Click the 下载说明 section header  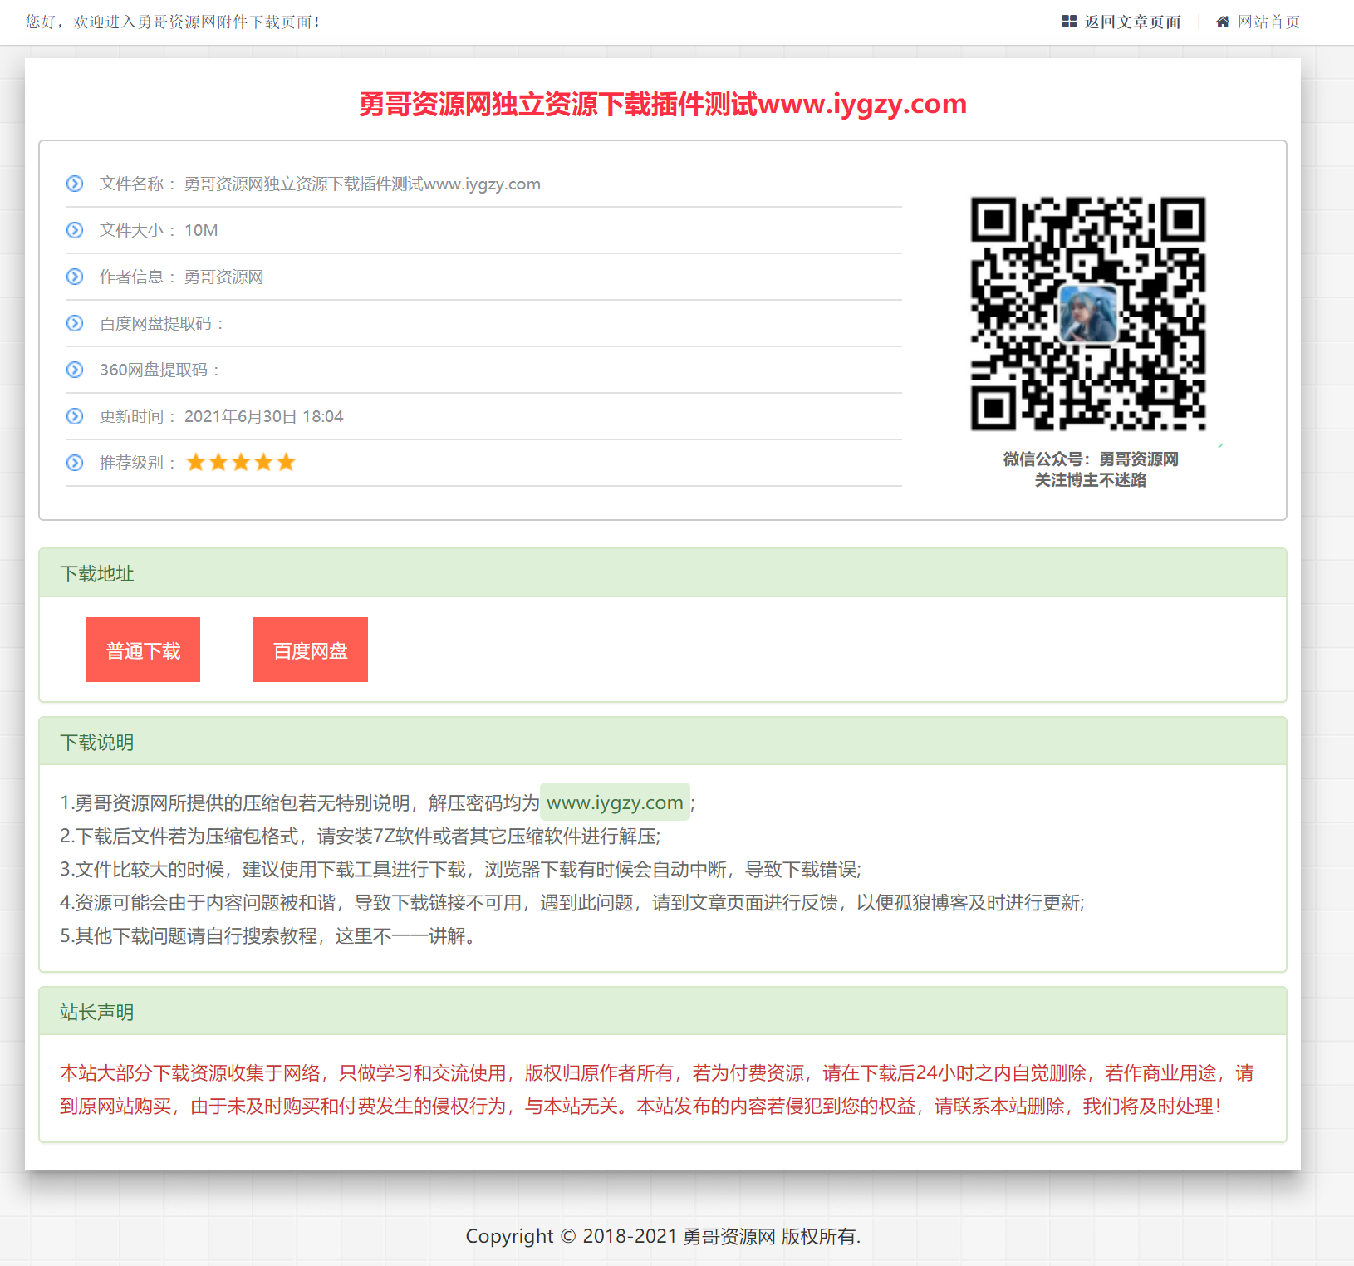pos(663,742)
